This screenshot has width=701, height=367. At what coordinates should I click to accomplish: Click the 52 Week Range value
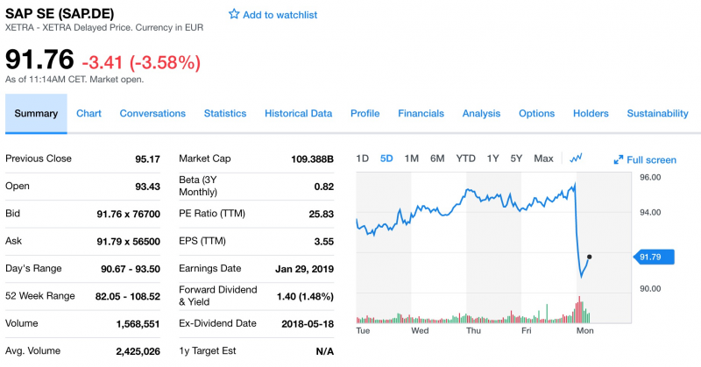pos(127,296)
